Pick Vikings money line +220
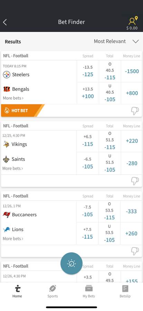The width and height of the screenshot is (143, 311). point(132,141)
